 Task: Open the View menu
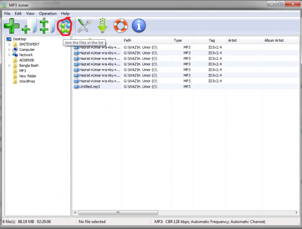30,14
